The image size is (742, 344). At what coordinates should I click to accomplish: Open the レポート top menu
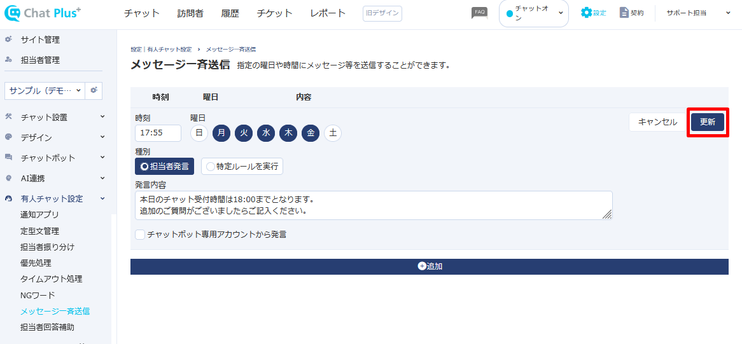(328, 13)
